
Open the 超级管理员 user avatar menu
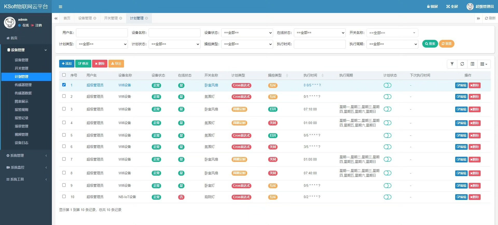(x=480, y=6)
